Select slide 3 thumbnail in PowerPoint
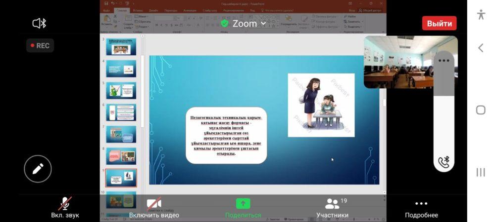Viewport: 495px width, 222px height. coord(121,46)
